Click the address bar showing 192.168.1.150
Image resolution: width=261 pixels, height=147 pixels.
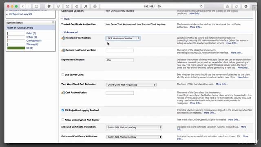coord(152,7)
